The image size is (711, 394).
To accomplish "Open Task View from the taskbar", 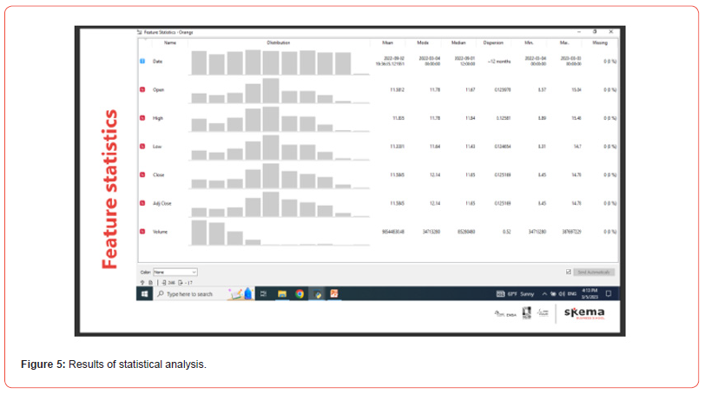I will pyautogui.click(x=263, y=294).
